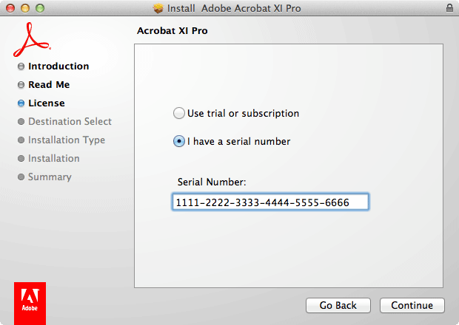Click the Summary step label
The image size is (459, 325).
[50, 177]
